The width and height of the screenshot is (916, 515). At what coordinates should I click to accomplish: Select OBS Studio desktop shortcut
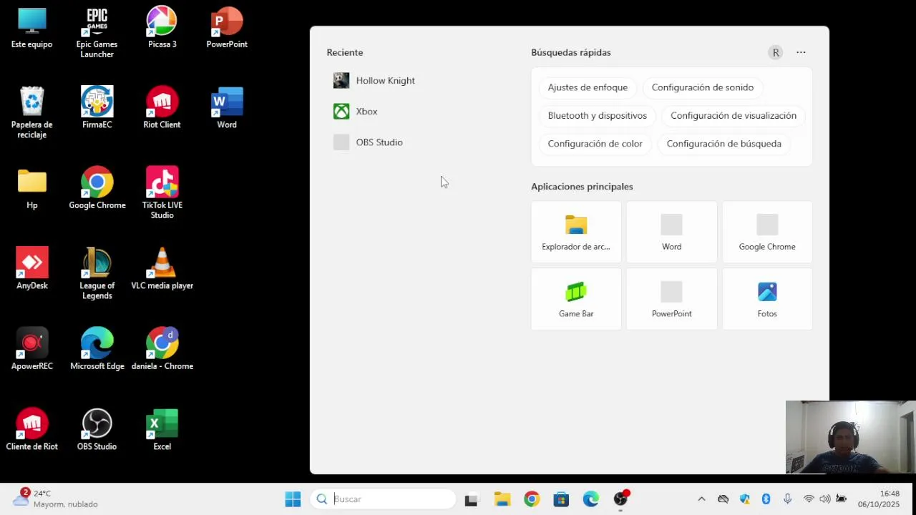tap(97, 430)
